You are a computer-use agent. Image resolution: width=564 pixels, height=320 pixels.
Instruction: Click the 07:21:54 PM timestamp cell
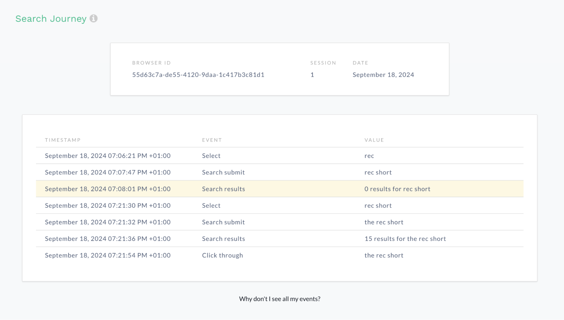coord(108,256)
